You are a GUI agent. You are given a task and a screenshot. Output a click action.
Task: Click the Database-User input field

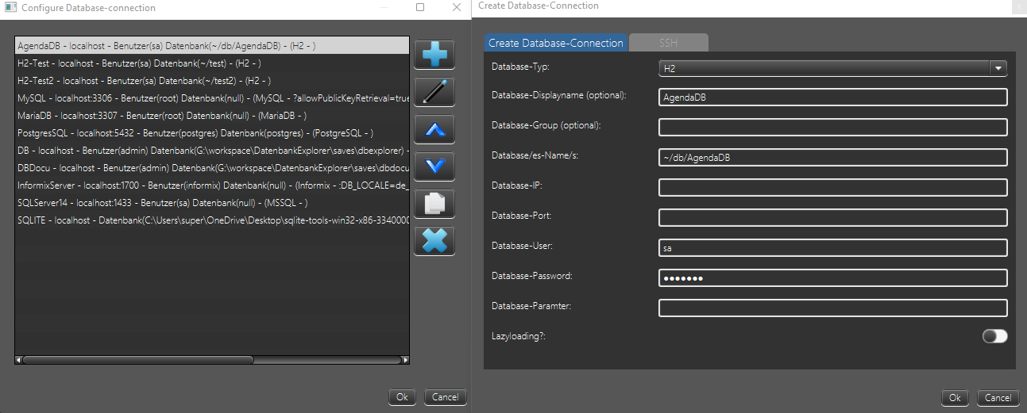(x=833, y=248)
